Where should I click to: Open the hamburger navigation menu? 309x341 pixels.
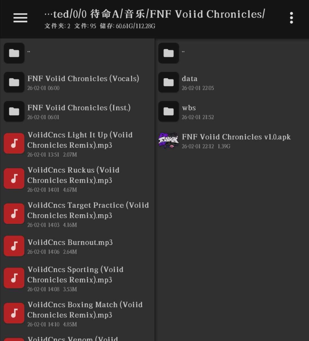click(x=20, y=18)
